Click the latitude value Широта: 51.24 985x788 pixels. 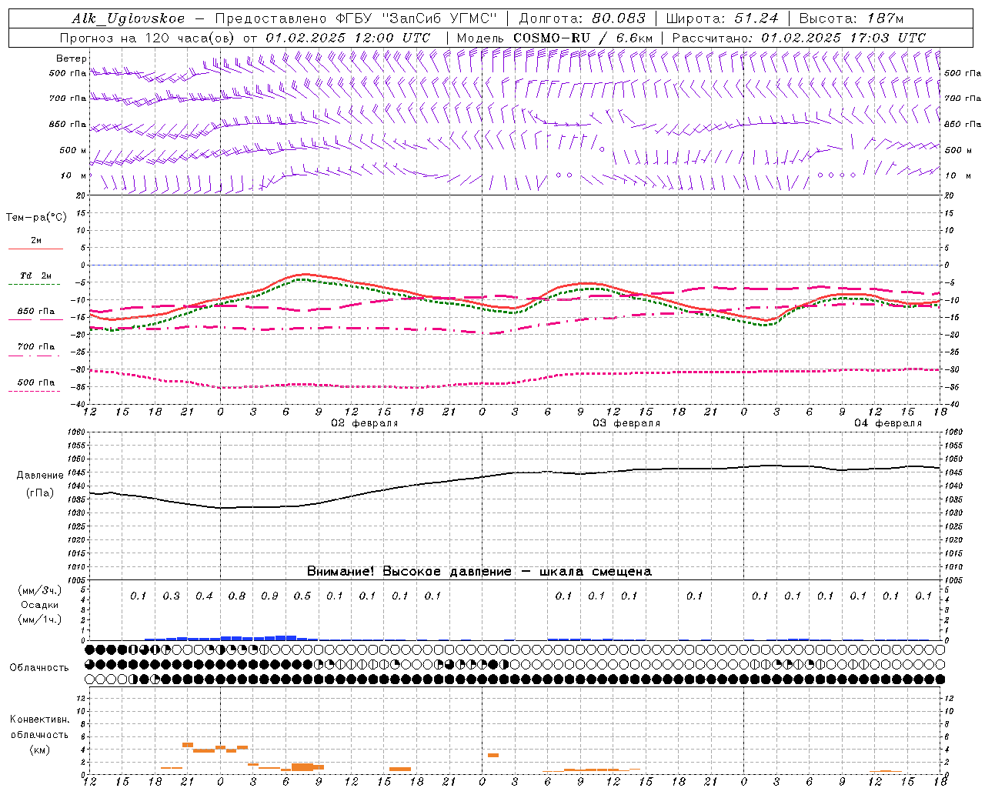[722, 18]
